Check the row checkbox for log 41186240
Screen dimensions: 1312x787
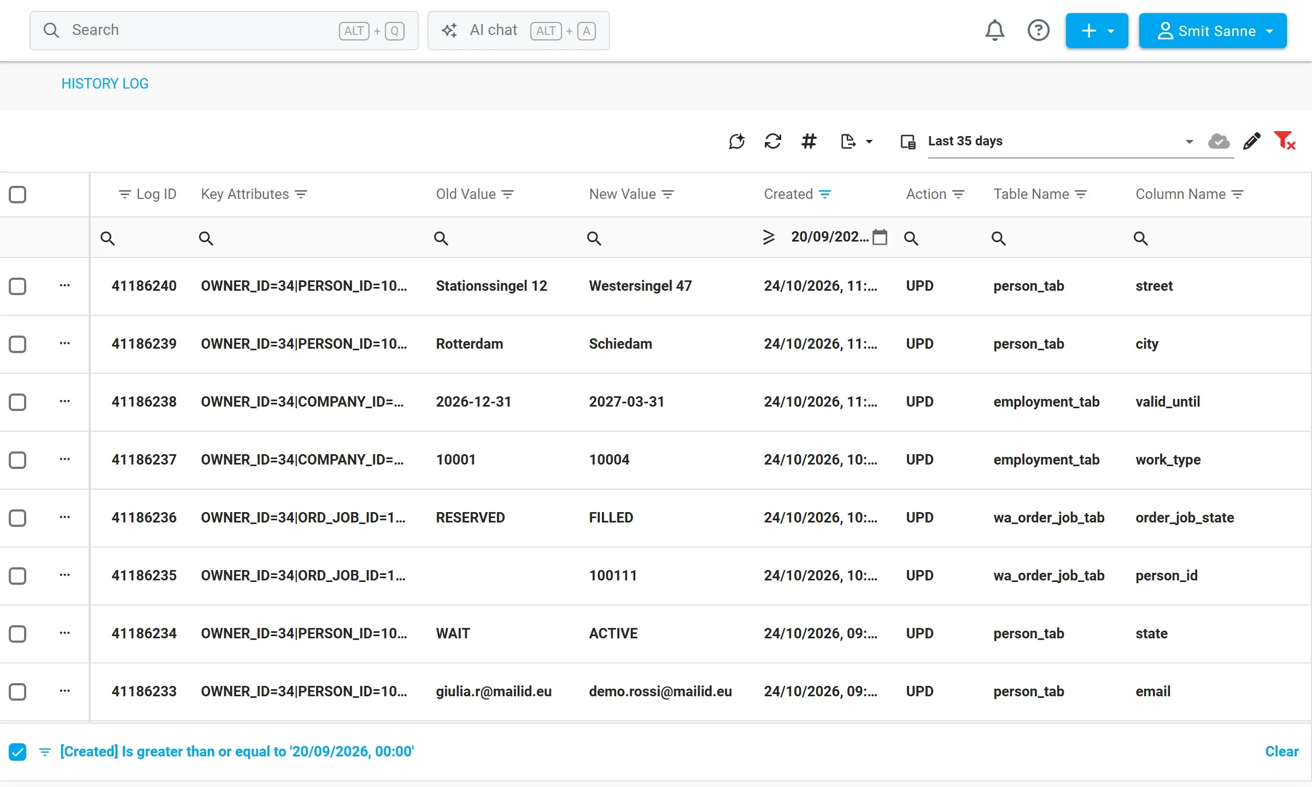pos(17,286)
